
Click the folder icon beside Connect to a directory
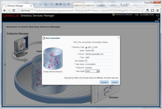[x=114, y=14]
